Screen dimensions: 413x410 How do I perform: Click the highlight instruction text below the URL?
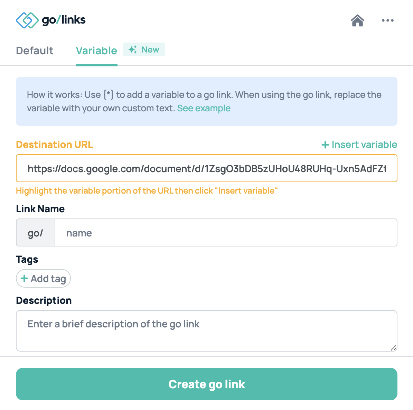click(x=147, y=190)
